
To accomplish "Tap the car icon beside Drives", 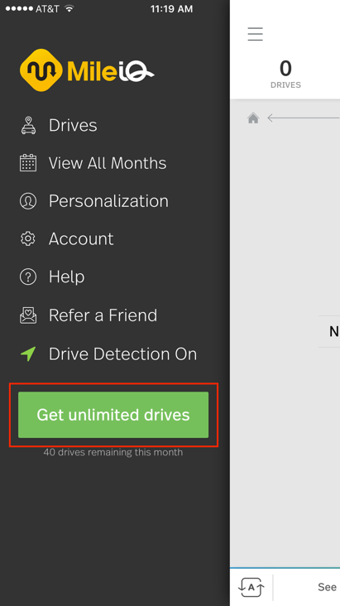I will tap(28, 125).
